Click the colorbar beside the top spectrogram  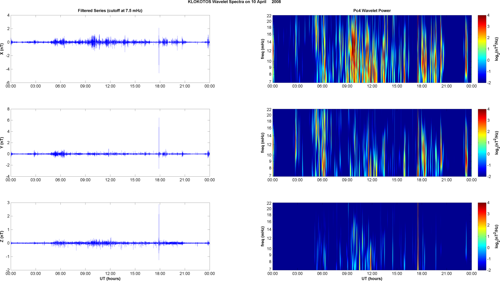pyautogui.click(x=482, y=49)
